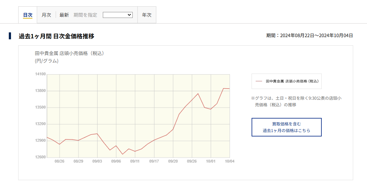Click the 過去1ヶ月間 日次金価格推移 heading
Viewport: 367px width, 183px height.
[56, 36]
